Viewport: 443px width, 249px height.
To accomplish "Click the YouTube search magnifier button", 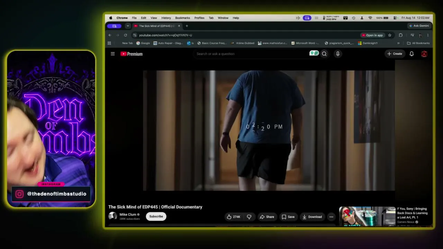I will pos(324,54).
